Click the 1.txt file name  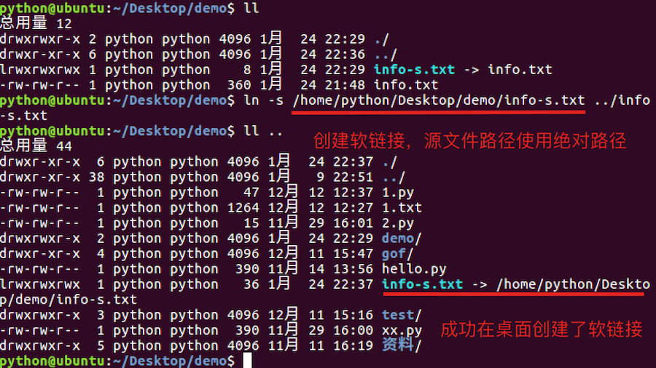[402, 208]
